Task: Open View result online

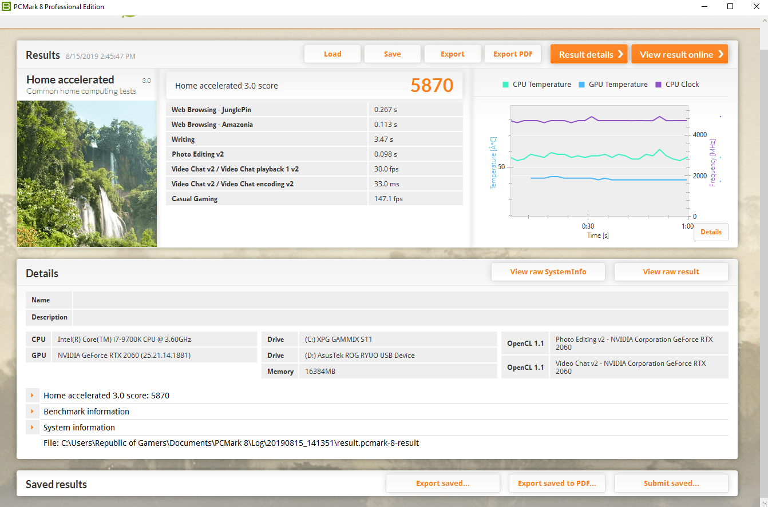Action: tap(679, 54)
